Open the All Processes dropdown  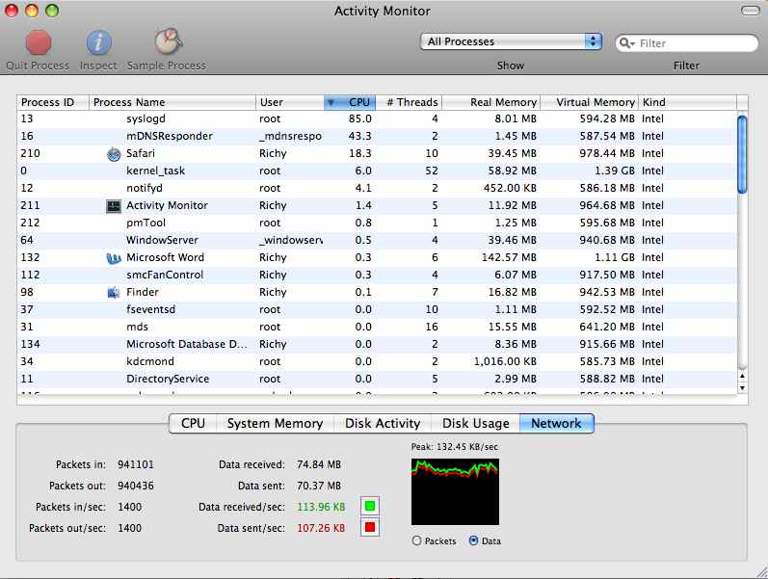click(511, 41)
